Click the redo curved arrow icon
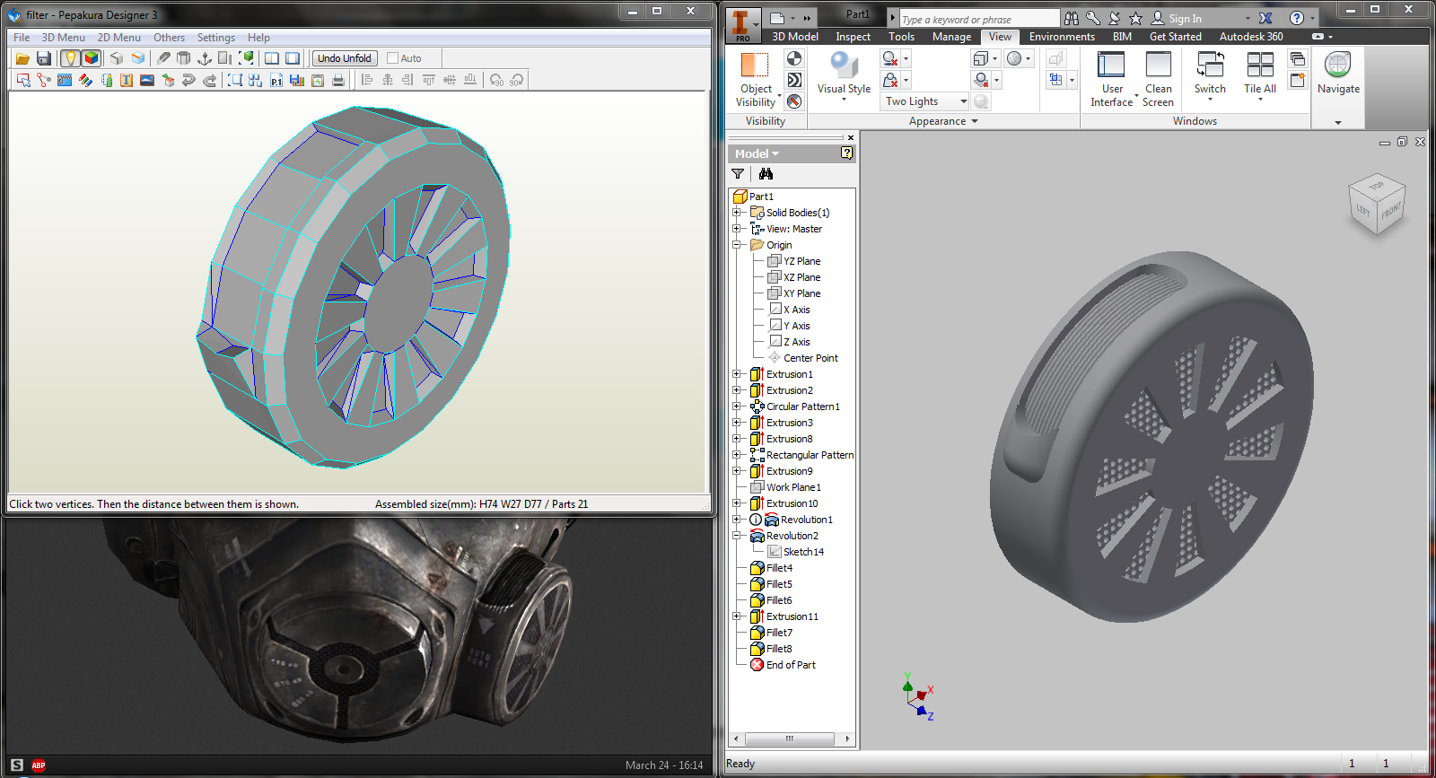The image size is (1436, 778). point(209,80)
